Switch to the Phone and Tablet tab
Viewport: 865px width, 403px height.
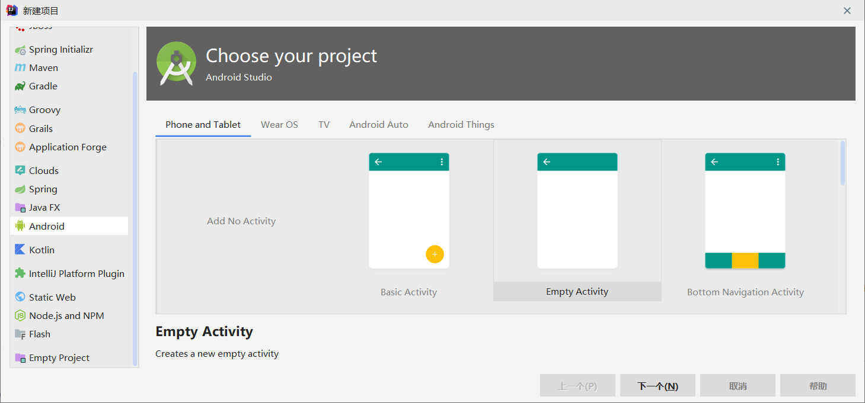pyautogui.click(x=203, y=125)
